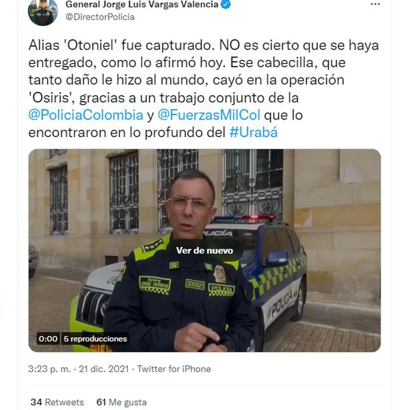Open the @DirectorPolicia handle

[x=100, y=17]
